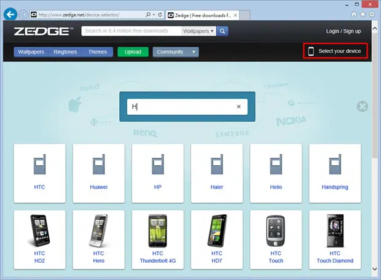The image size is (381, 280).
Task: Expand the address bar search dropdown arrow
Action: (154, 15)
